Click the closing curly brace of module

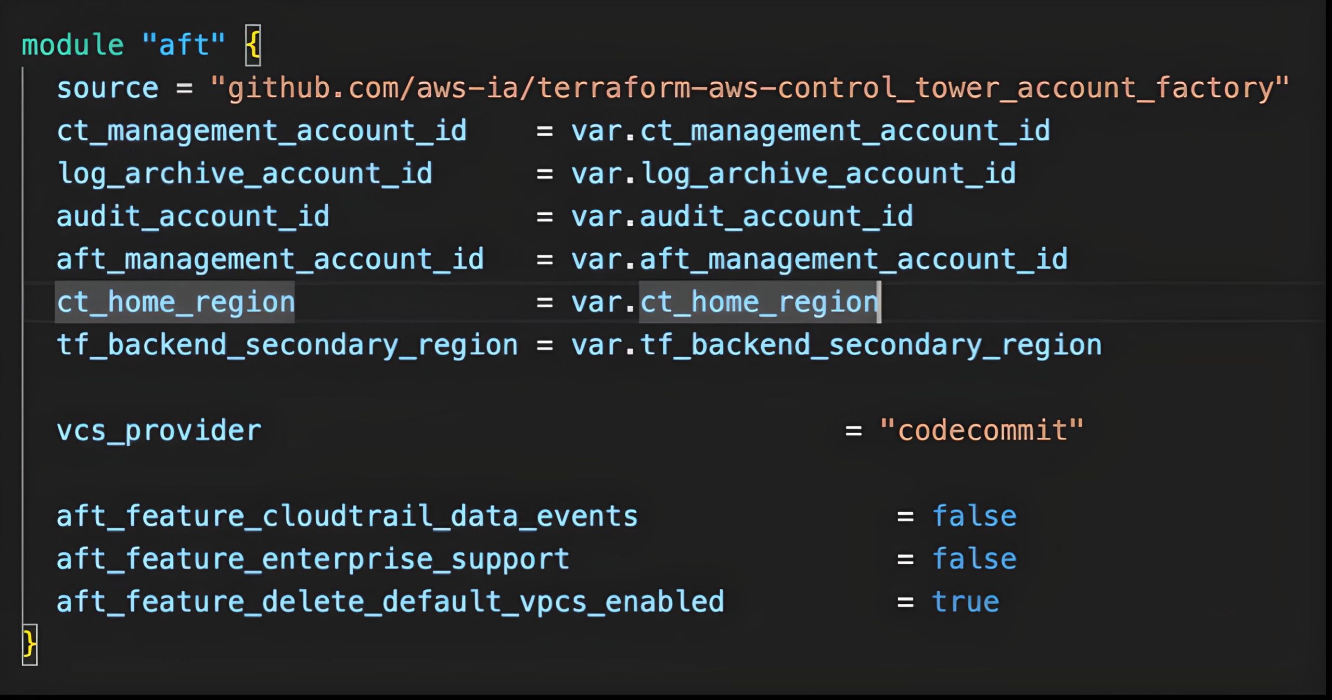point(30,644)
